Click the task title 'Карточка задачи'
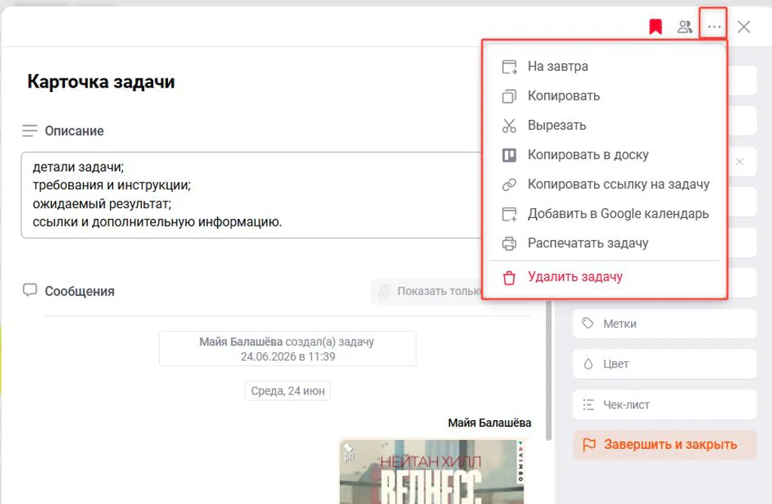Image resolution: width=772 pixels, height=504 pixels. (x=101, y=81)
